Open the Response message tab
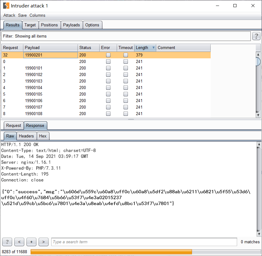The image size is (262, 256). [35, 125]
